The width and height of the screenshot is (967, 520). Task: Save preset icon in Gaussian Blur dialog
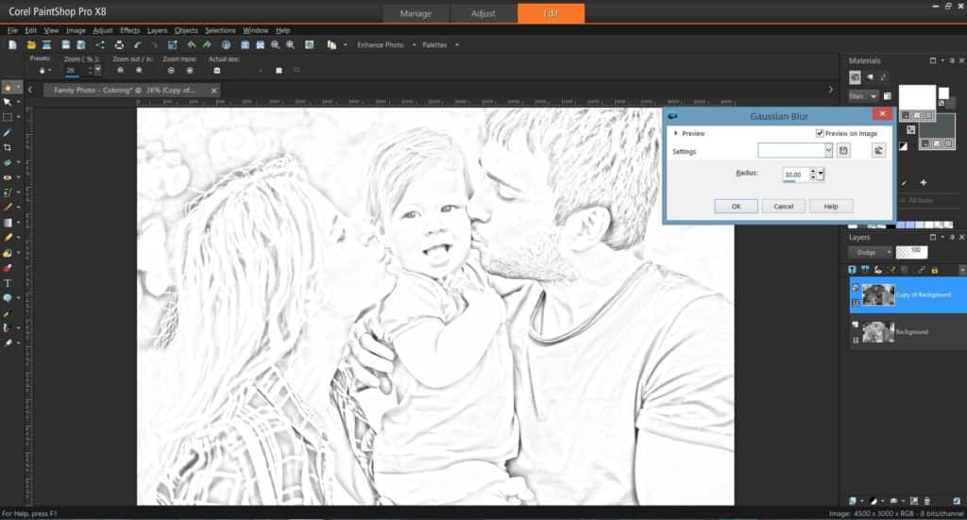pos(844,150)
